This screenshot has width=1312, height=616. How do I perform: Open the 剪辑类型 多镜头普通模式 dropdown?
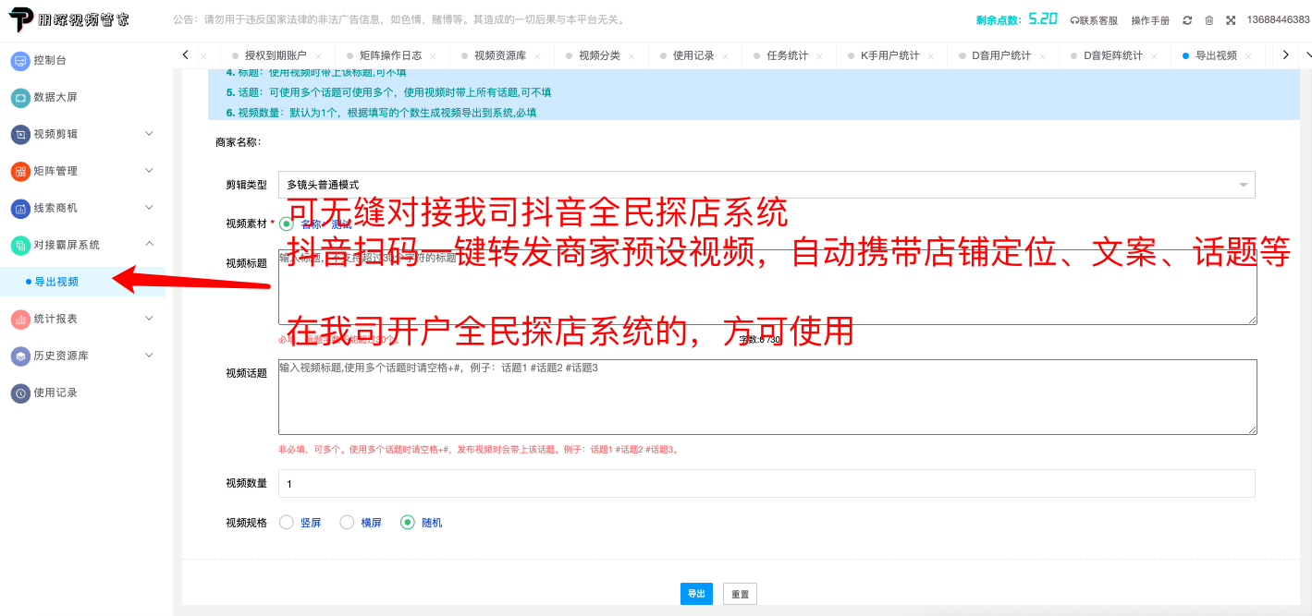tap(766, 185)
